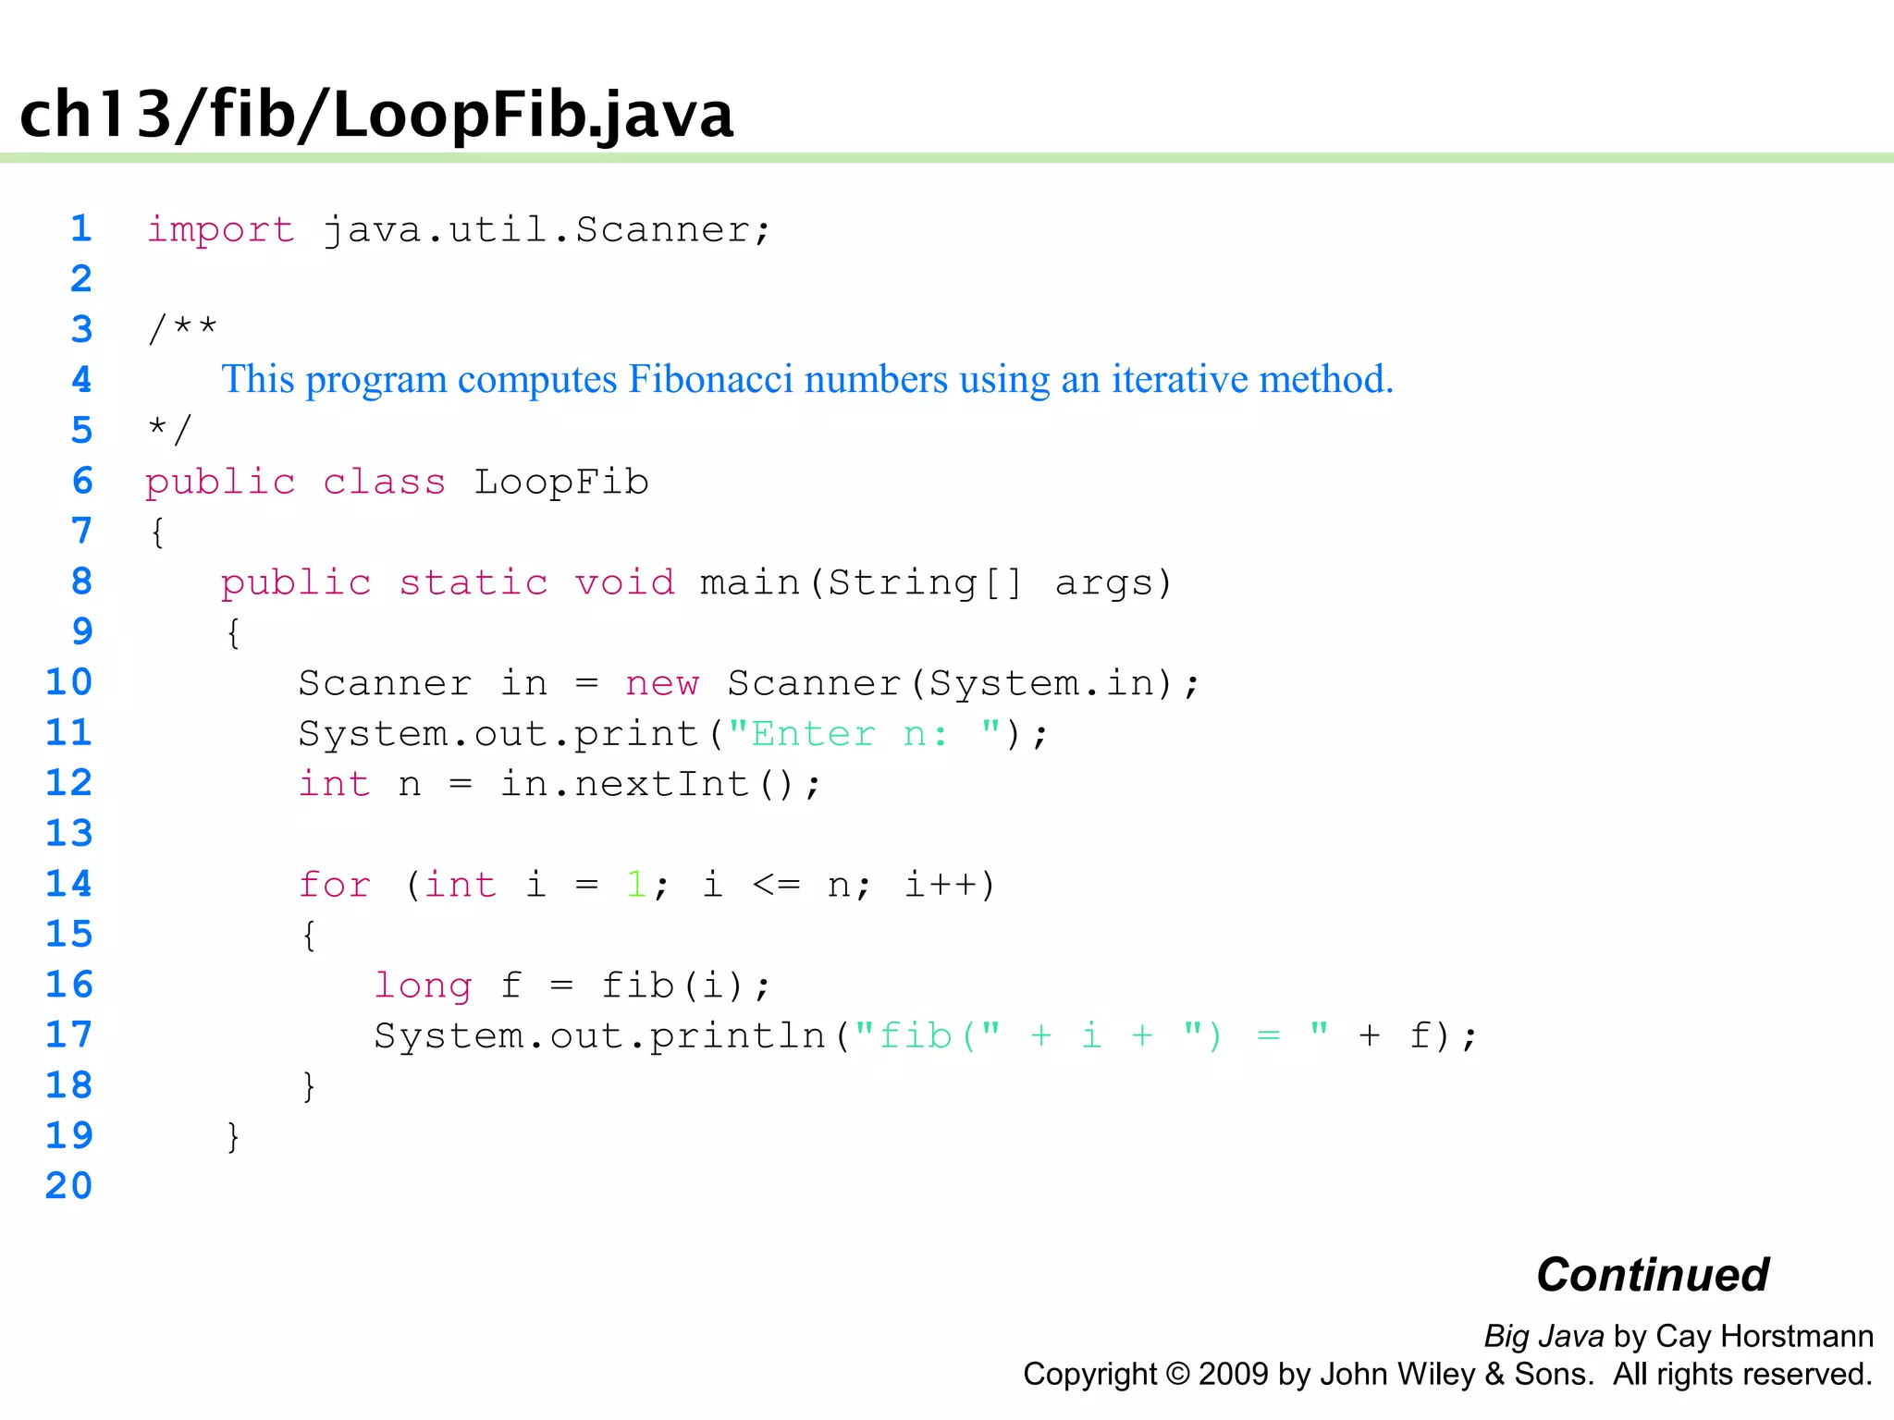The width and height of the screenshot is (1894, 1420).
Task: Click the comment "This program computes Fibonacci numbers" line
Action: 807,379
